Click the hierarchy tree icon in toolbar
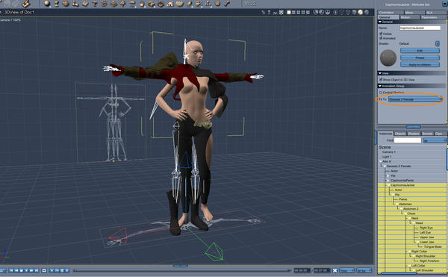The image size is (448, 277). click(x=208, y=4)
